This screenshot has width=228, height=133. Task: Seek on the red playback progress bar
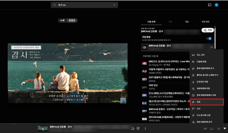tap(8, 124)
